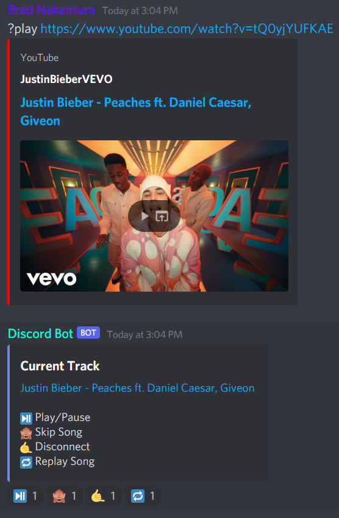Open the YouTube watch URL link
339x518 pixels.
pyautogui.click(x=187, y=29)
